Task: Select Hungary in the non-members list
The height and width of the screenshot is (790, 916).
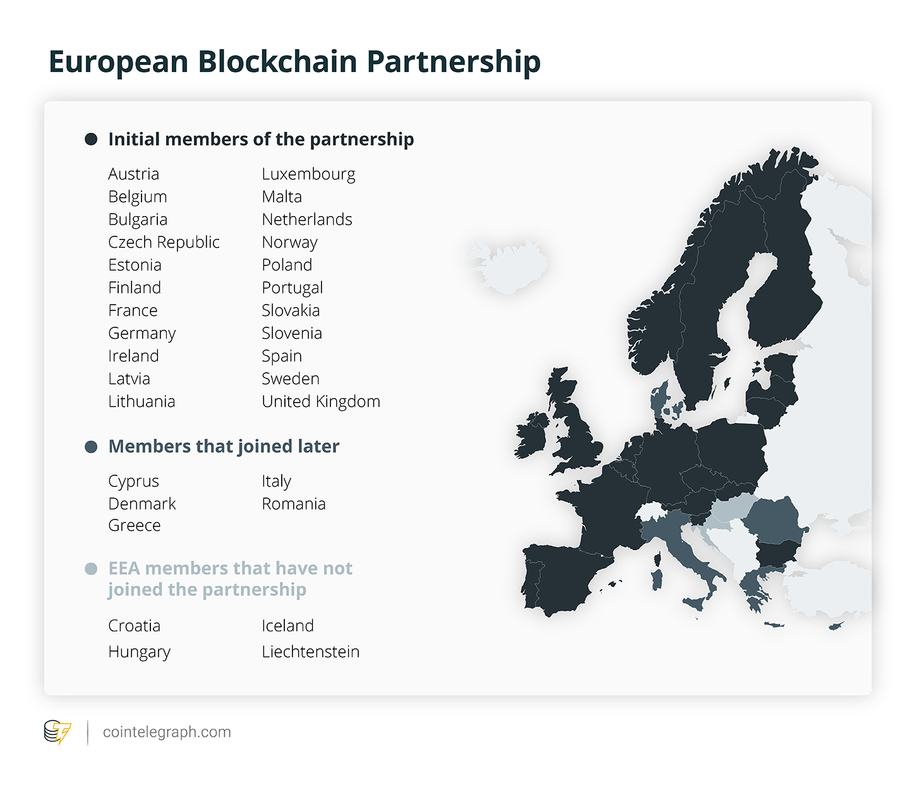Action: click(x=139, y=652)
